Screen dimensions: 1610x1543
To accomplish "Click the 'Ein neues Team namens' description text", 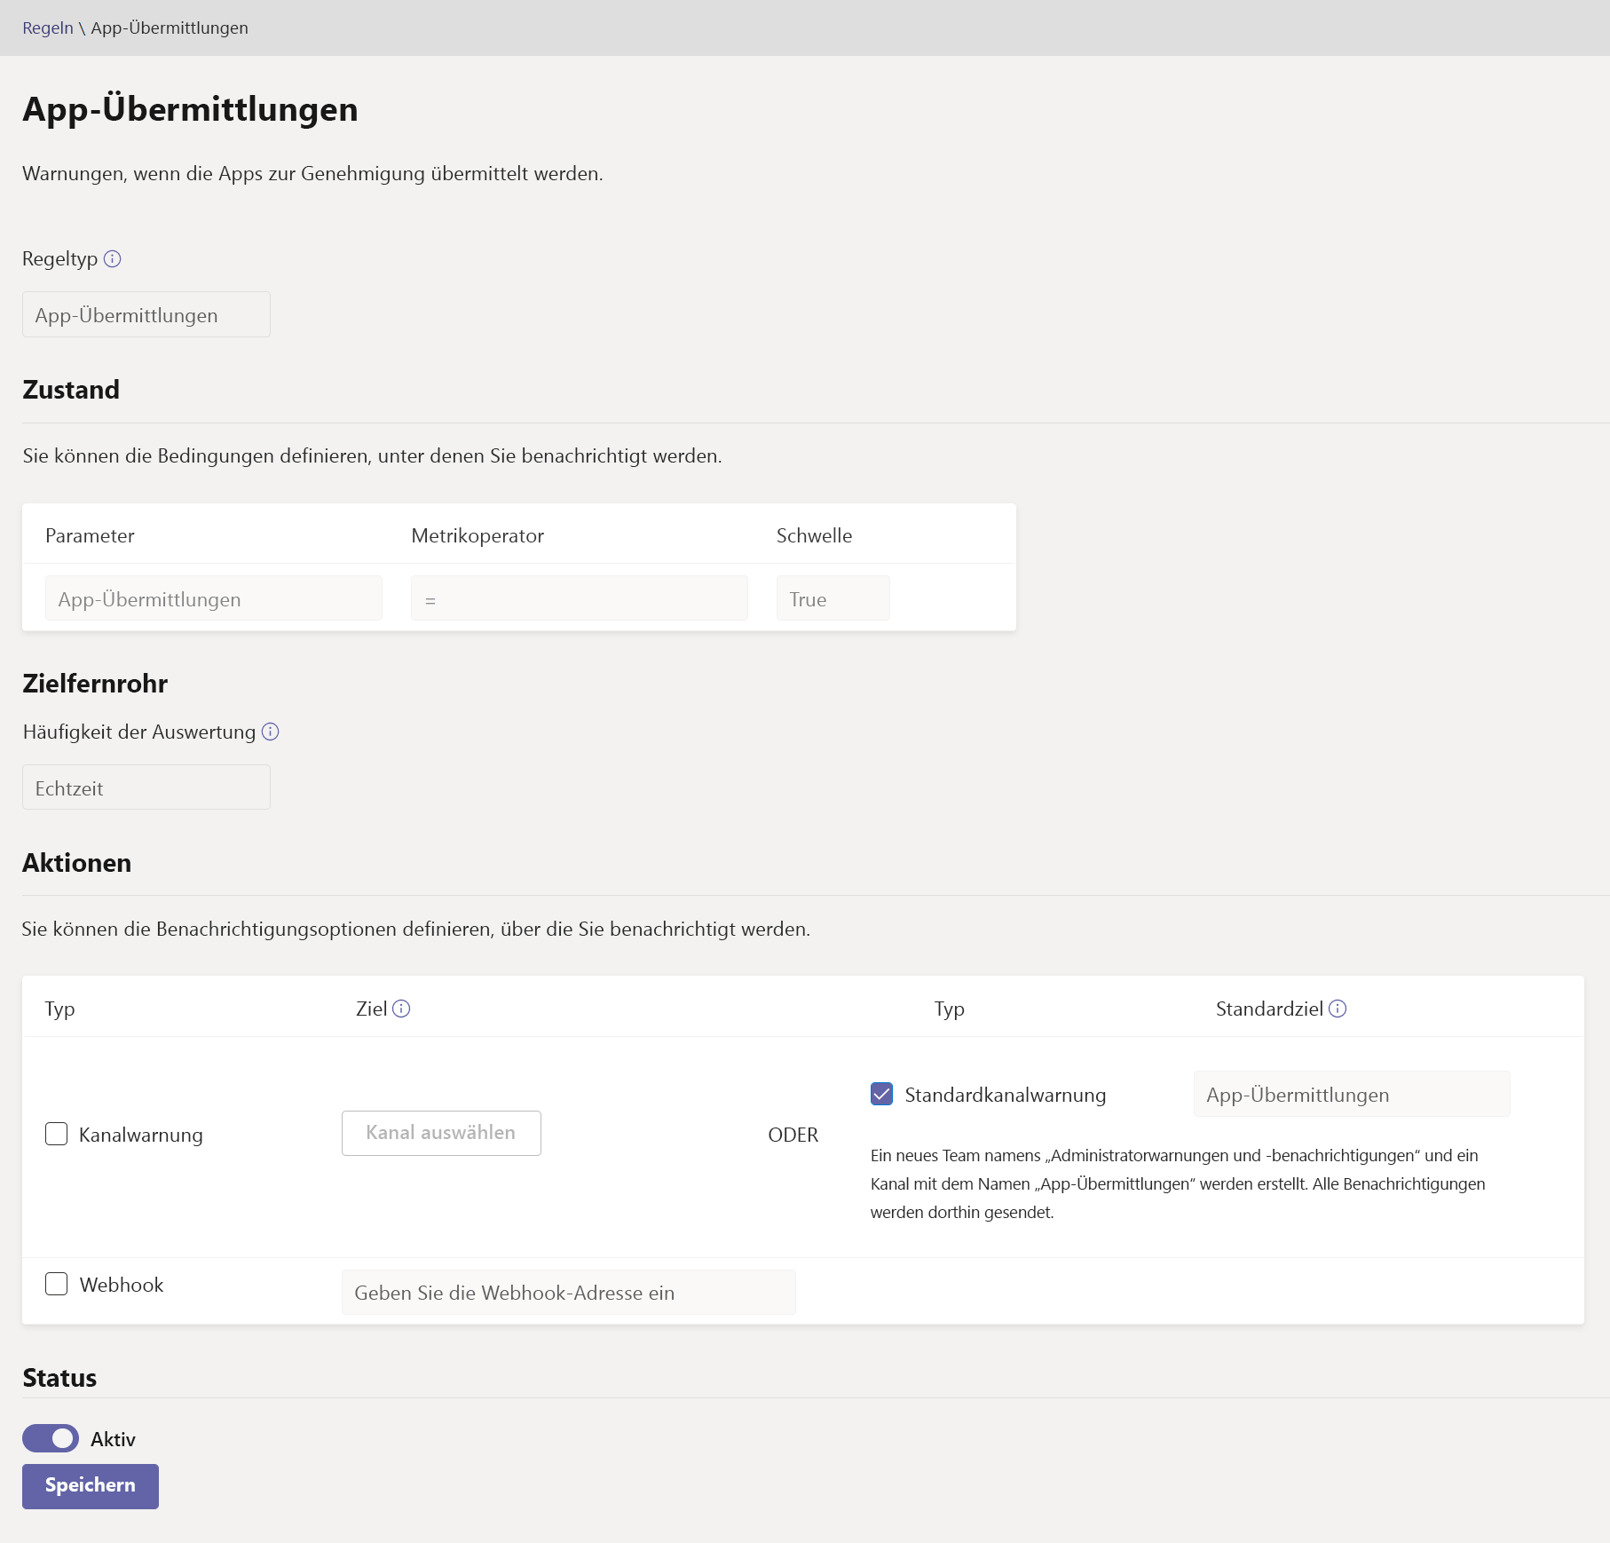I will click(1178, 1183).
